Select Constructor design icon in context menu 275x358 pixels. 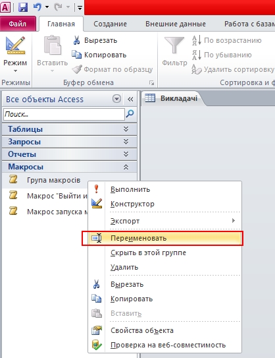pyautogui.click(x=97, y=204)
